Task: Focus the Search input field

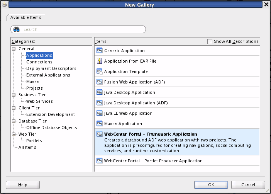Action: click(x=78, y=29)
